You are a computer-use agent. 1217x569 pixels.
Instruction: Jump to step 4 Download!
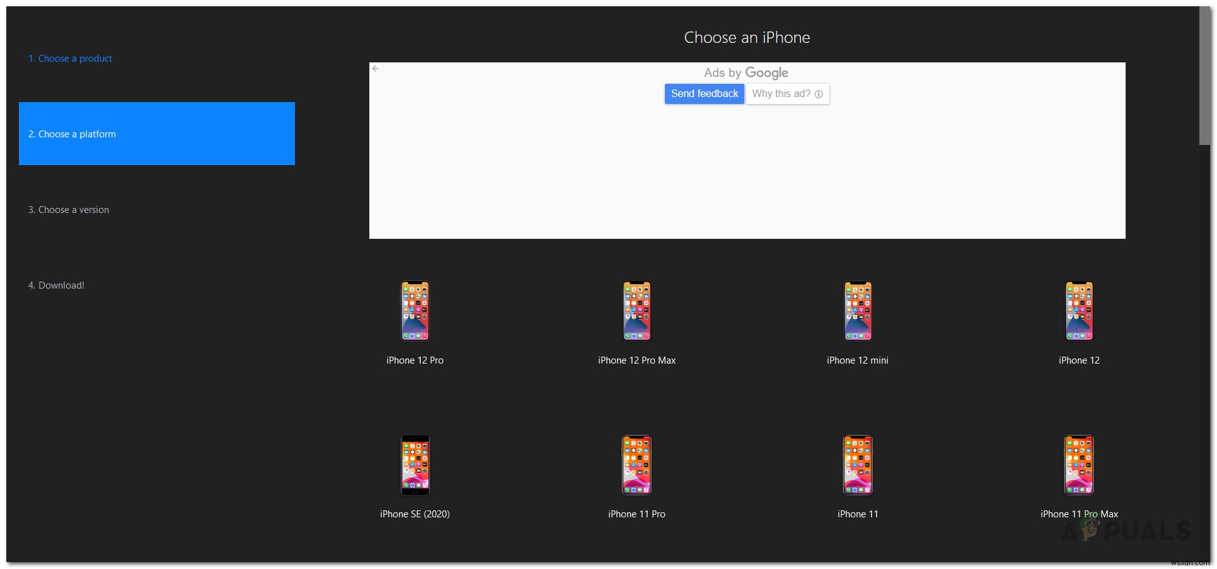pyautogui.click(x=56, y=285)
